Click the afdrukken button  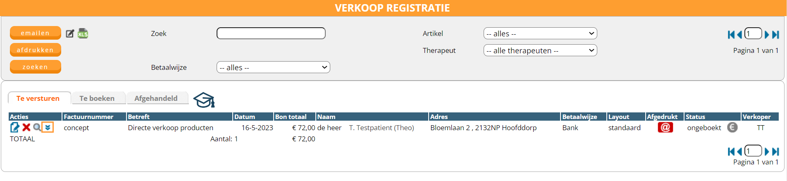35,50
